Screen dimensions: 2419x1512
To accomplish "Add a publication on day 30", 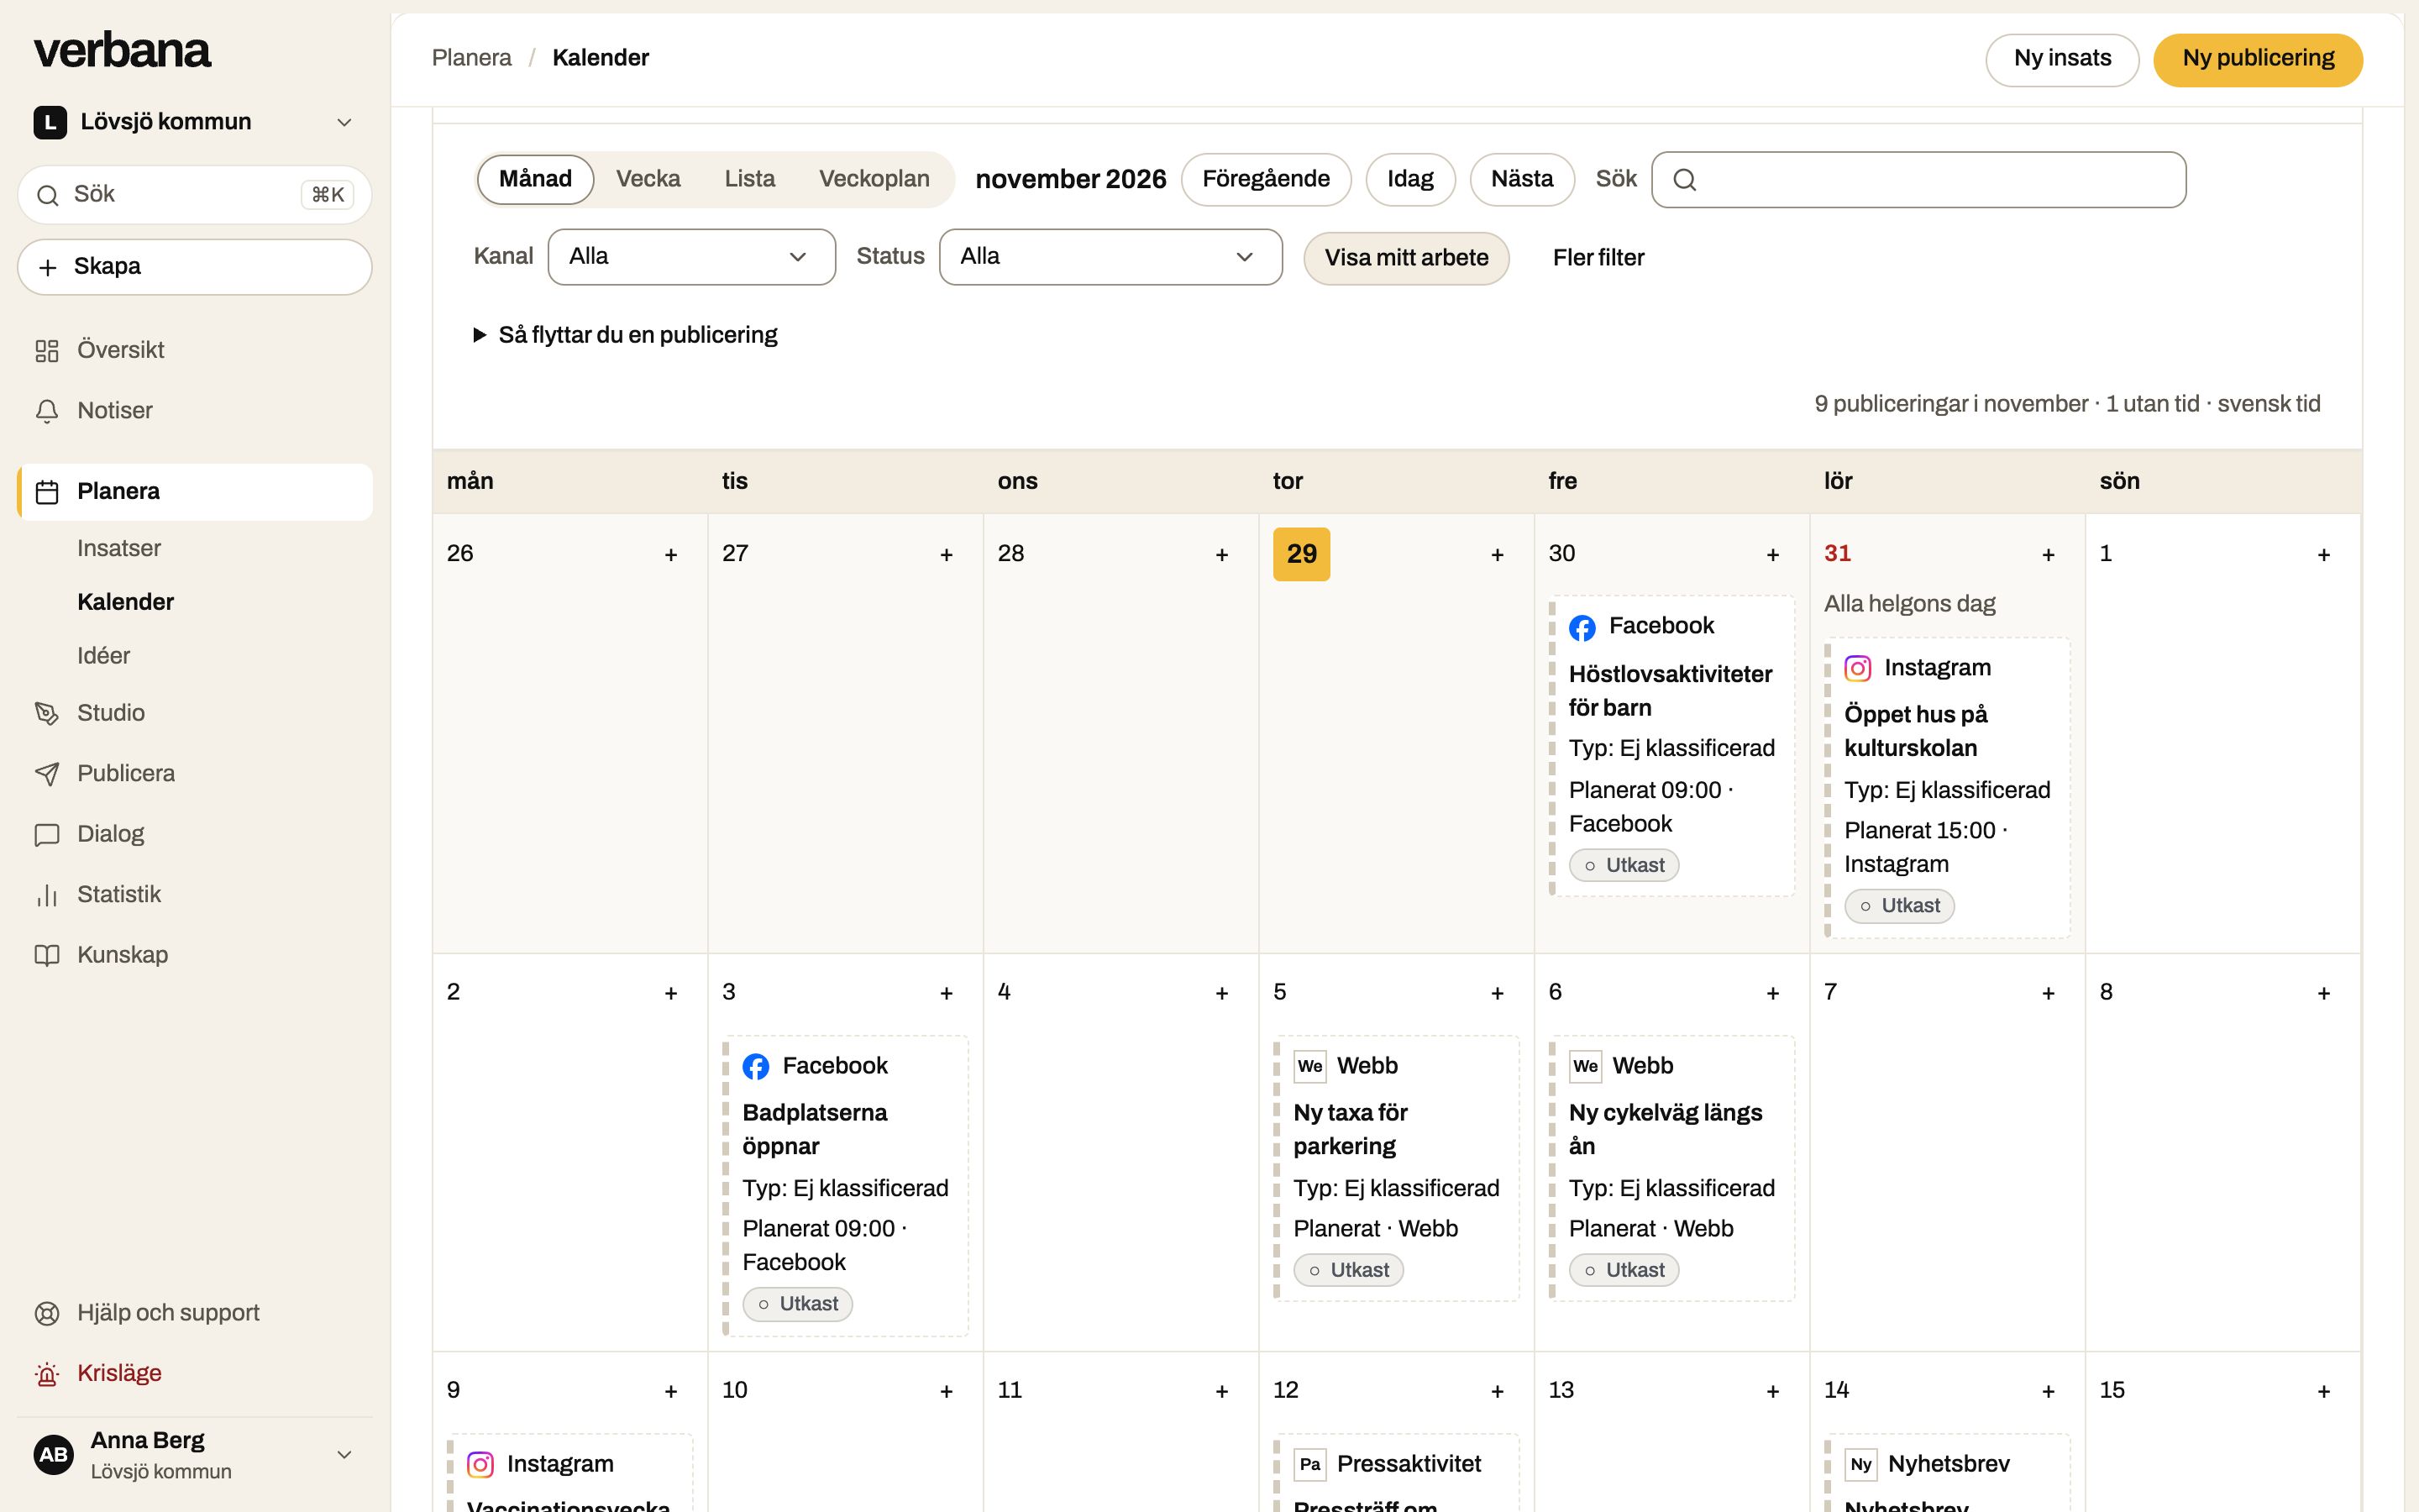I will coord(1772,554).
